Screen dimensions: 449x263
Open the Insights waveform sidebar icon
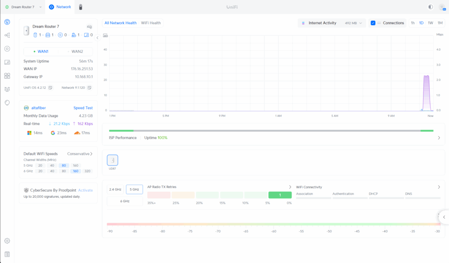tap(7, 89)
